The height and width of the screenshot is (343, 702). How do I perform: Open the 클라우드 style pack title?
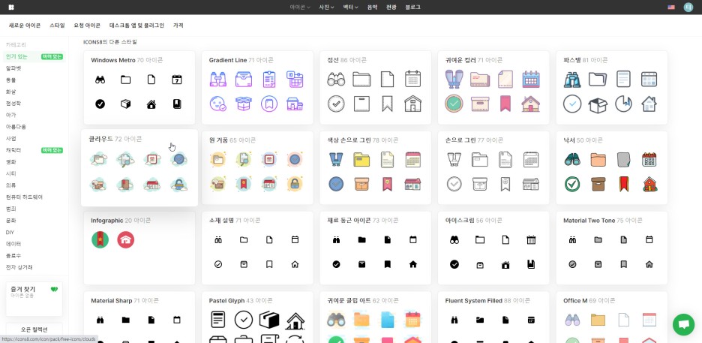click(x=101, y=139)
